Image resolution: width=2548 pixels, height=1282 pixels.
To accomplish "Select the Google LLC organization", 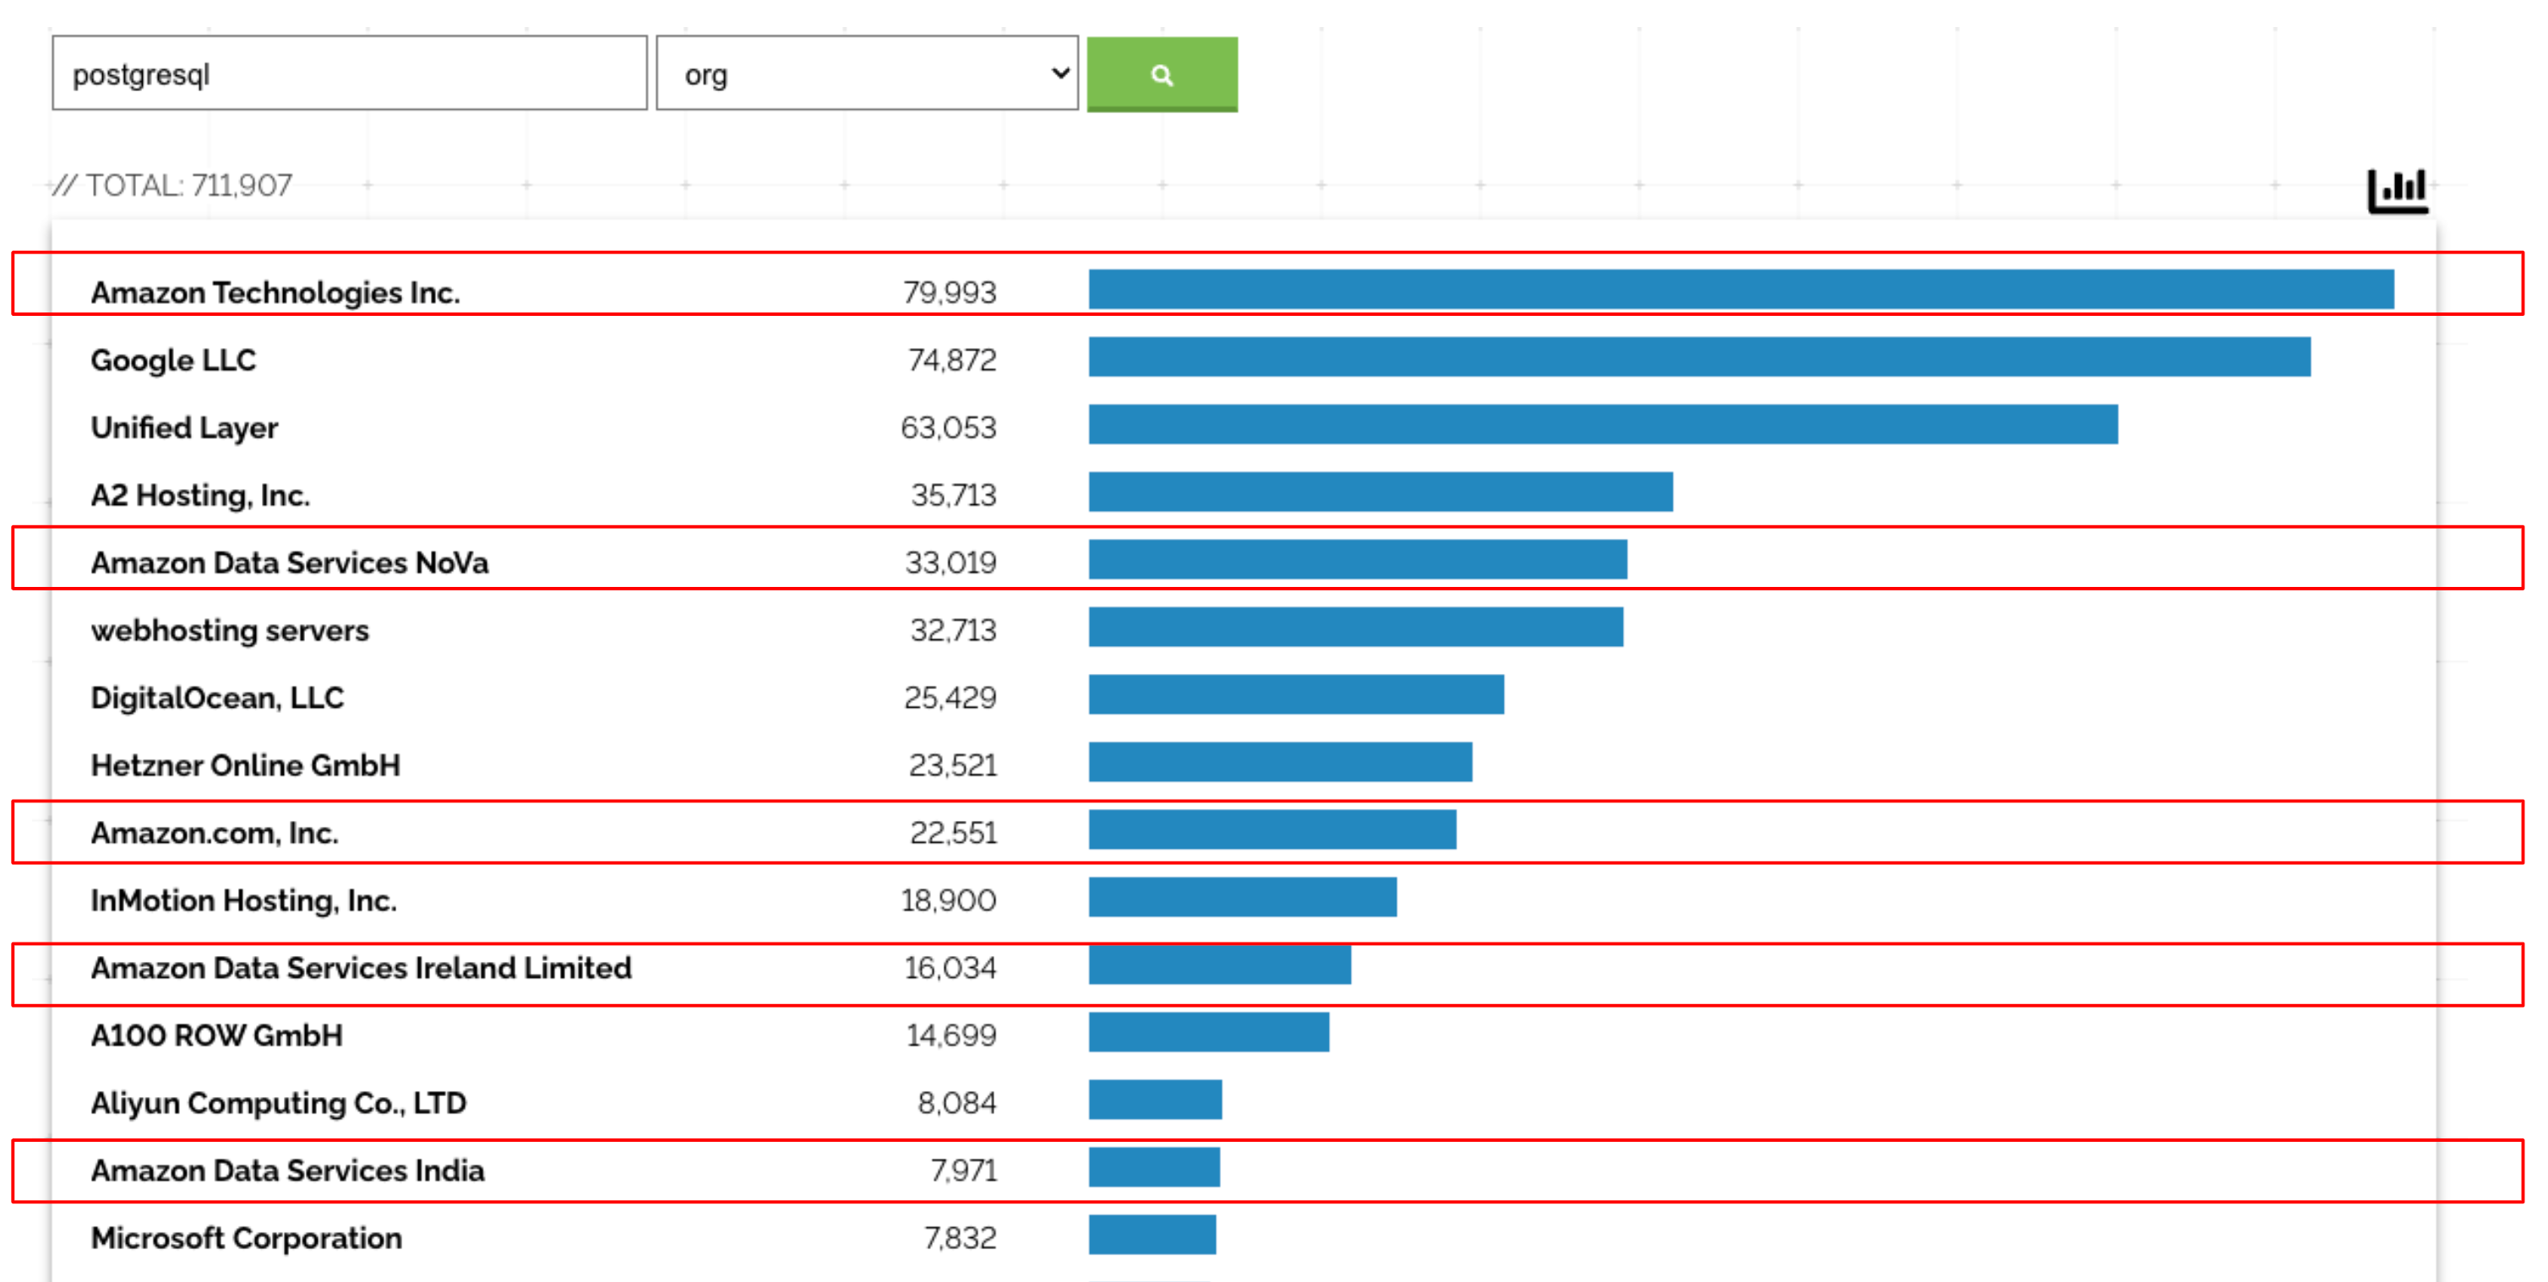I will click(173, 360).
